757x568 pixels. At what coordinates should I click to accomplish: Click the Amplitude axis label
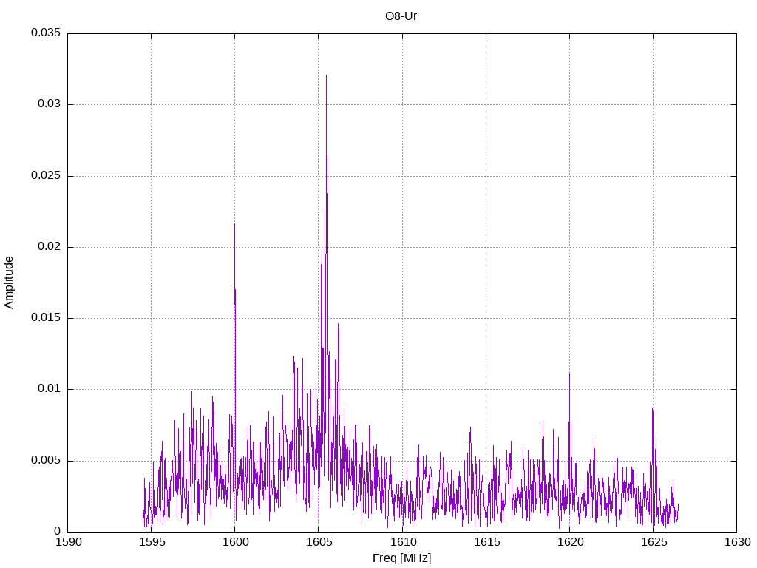click(9, 283)
